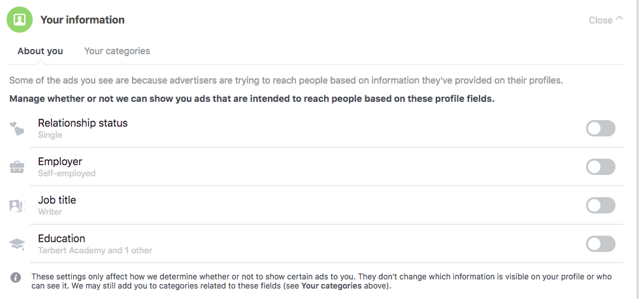
Task: Switch on the Education ad toggle
Action: pyautogui.click(x=600, y=244)
